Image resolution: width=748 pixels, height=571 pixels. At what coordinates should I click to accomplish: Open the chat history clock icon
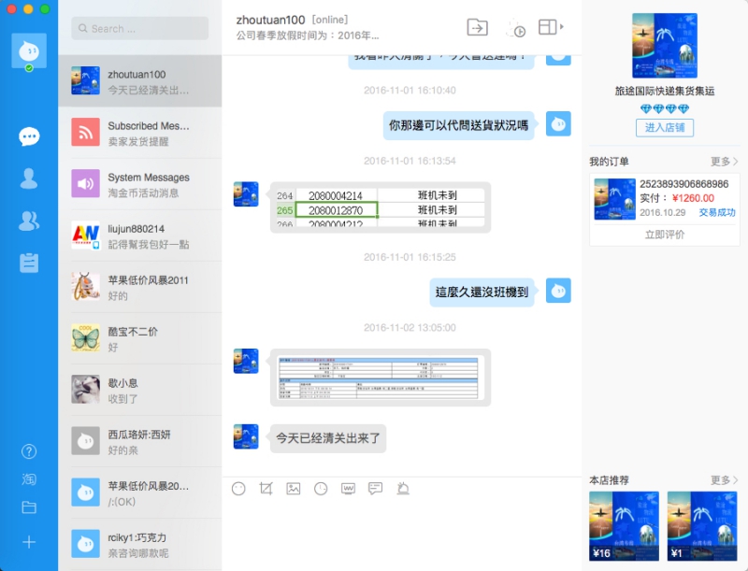coord(321,489)
